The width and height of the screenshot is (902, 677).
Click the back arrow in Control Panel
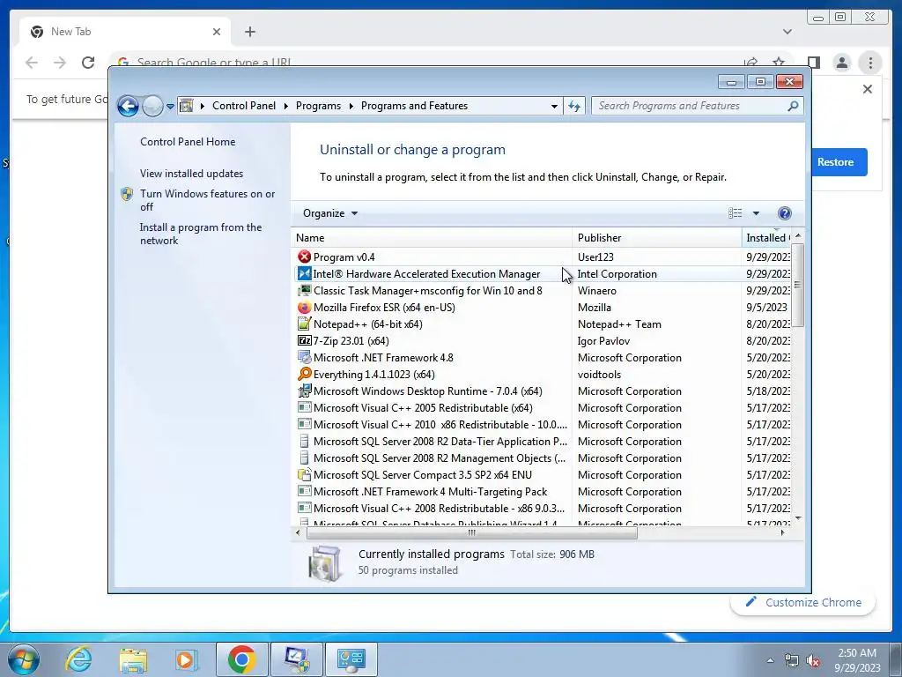128,106
